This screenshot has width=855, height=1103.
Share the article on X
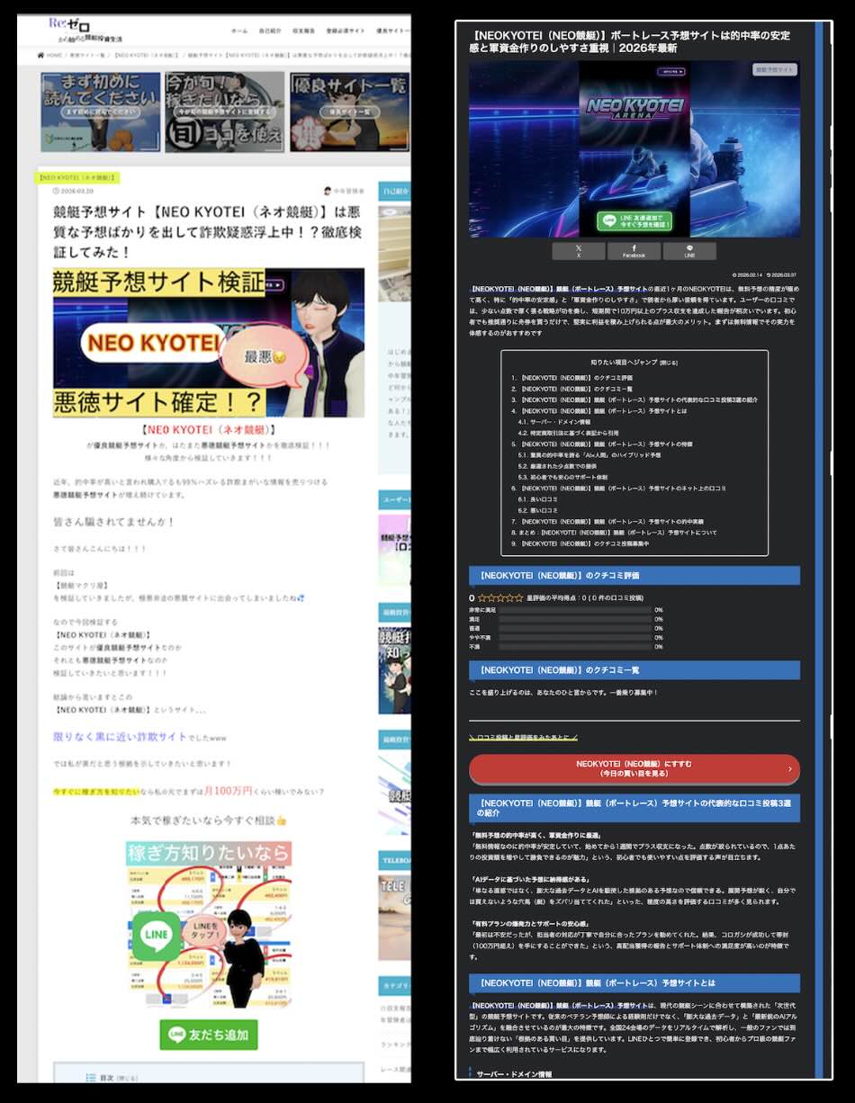[578, 251]
